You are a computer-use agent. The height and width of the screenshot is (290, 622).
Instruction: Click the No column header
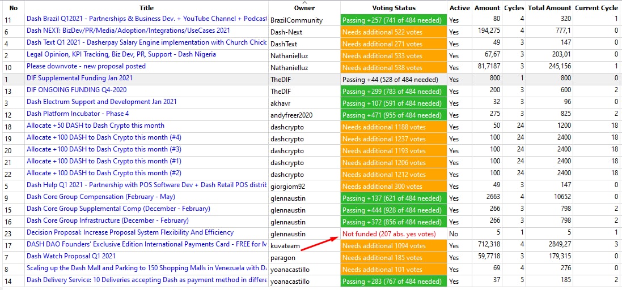(13, 7)
